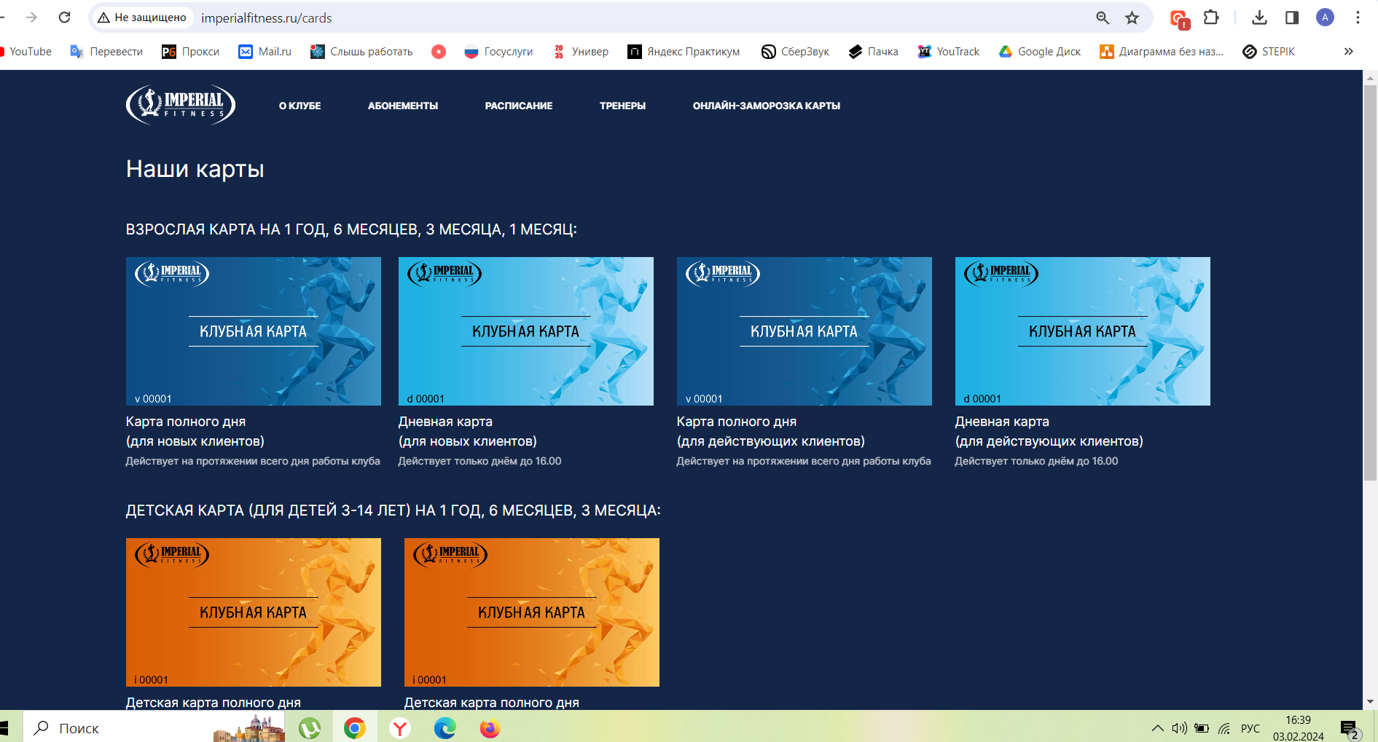Open ОНЛАЙН-ЗАМОРОЗКА КАРТЫ page
The width and height of the screenshot is (1378, 742).
(x=767, y=106)
